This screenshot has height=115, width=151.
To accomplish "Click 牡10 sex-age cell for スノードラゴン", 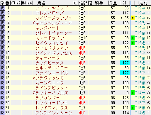I will [83, 38].
